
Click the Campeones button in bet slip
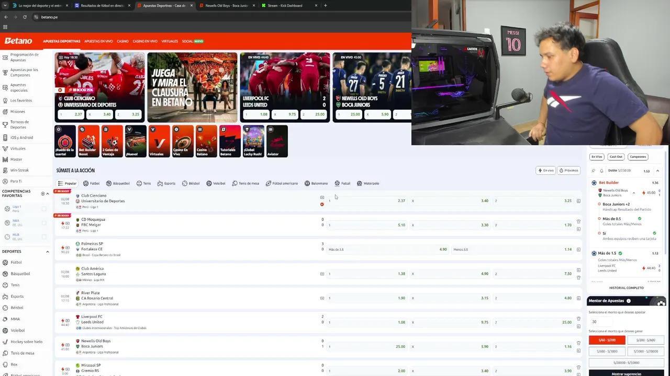[638, 157]
